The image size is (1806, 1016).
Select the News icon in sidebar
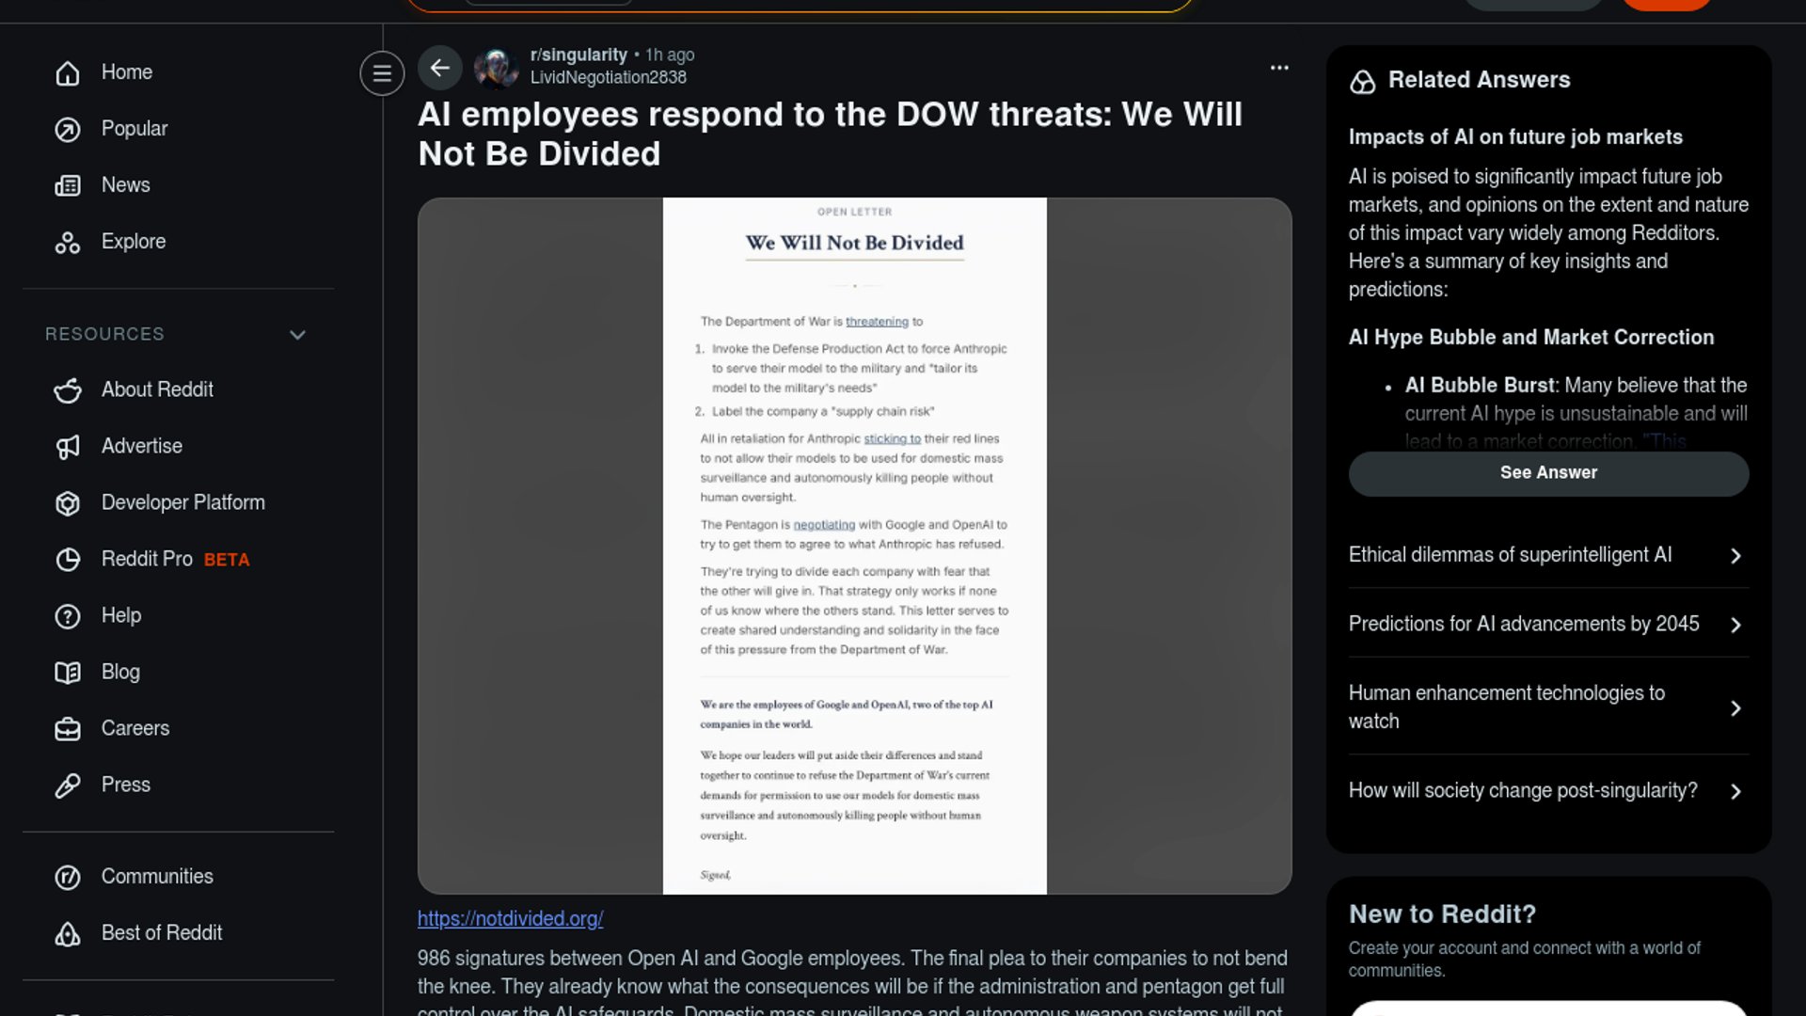tap(68, 185)
